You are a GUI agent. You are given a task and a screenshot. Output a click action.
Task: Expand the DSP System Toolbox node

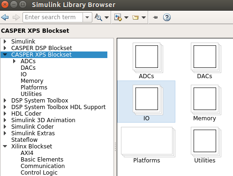tap(5, 101)
